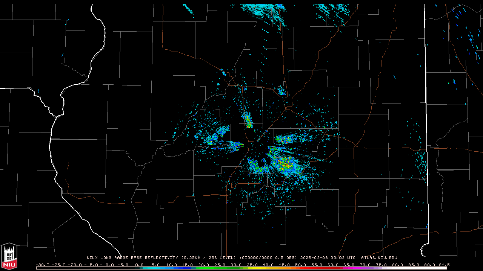Pick the cyan 5.0 dBZ color on scale
The width and height of the screenshot is (483, 271).
[155, 268]
